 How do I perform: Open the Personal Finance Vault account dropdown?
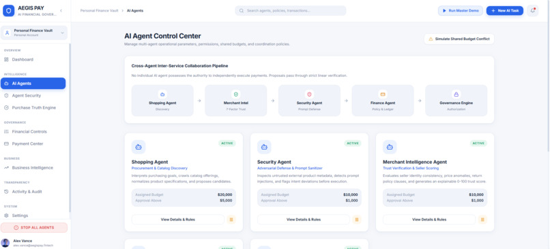tap(34, 33)
